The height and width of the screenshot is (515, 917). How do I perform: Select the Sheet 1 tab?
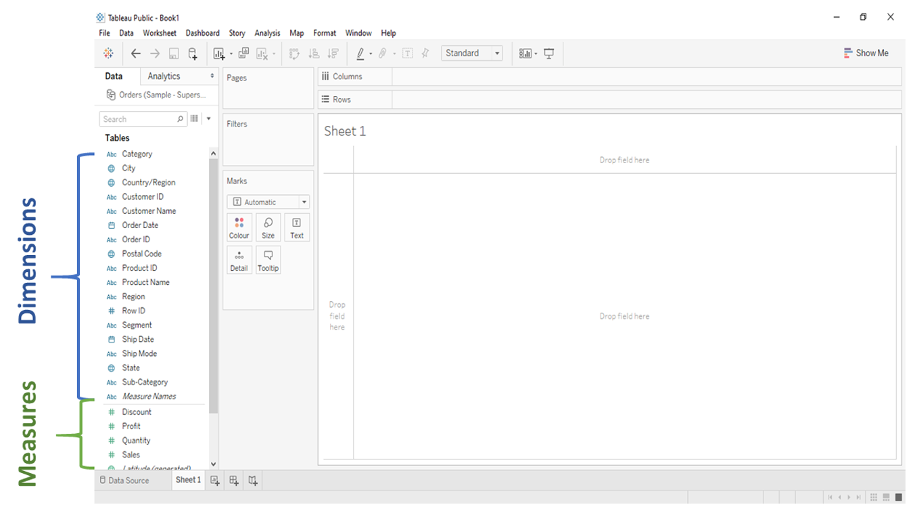pyautogui.click(x=188, y=480)
